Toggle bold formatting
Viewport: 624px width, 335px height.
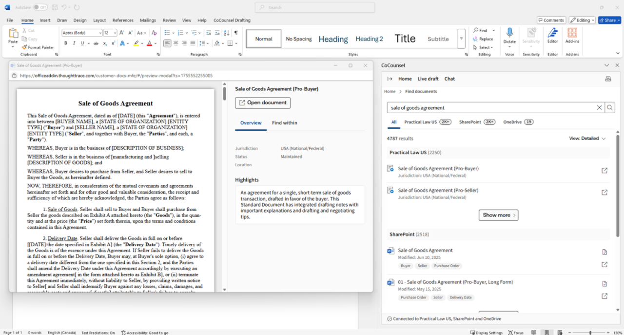[66, 43]
